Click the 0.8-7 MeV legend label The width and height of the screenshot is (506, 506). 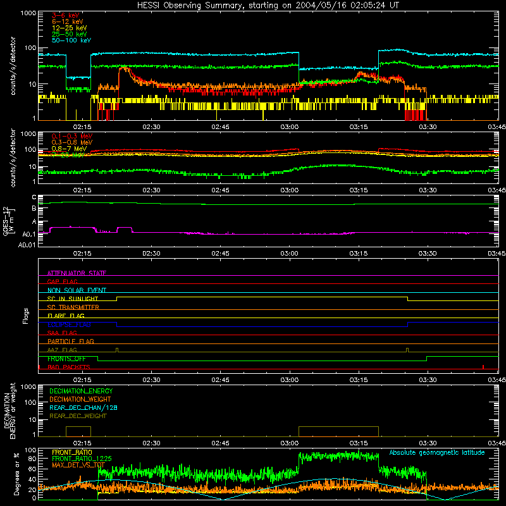click(x=70, y=149)
